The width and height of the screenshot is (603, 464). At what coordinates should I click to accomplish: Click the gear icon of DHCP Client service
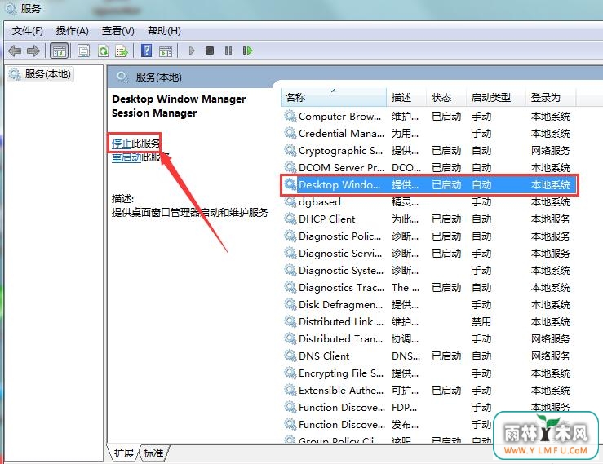pos(290,219)
